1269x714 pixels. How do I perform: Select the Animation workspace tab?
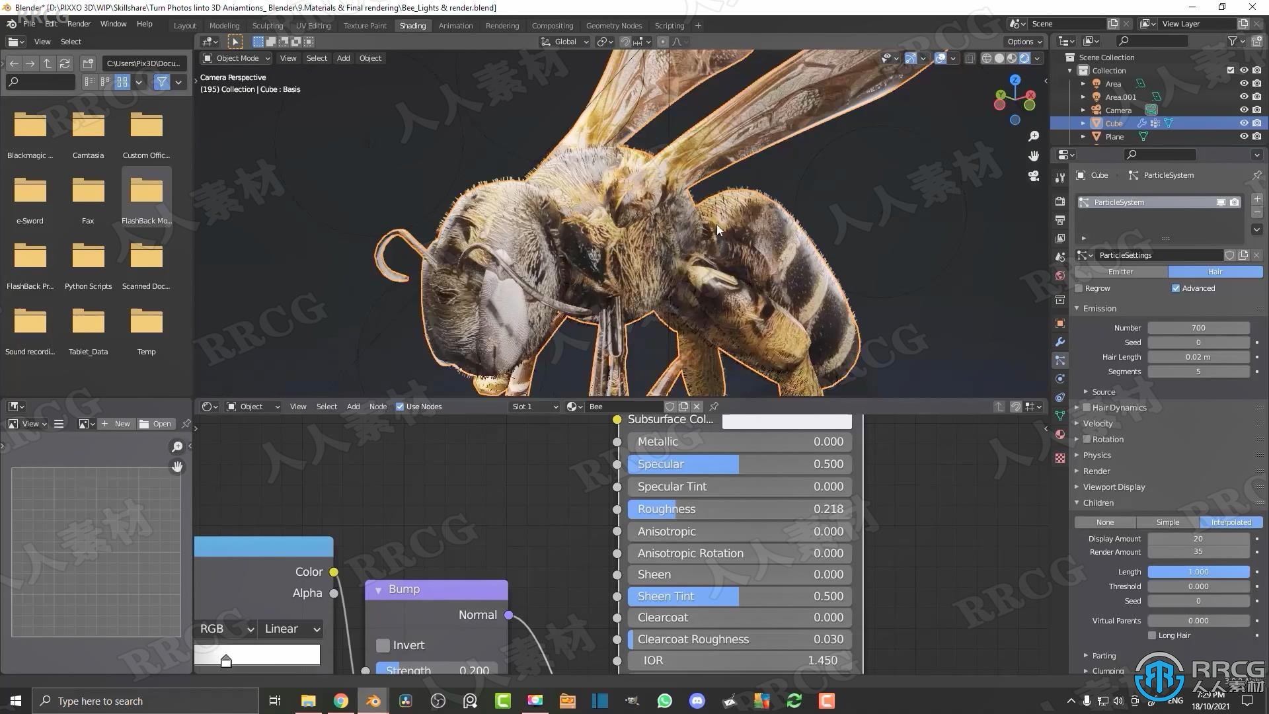pyautogui.click(x=454, y=24)
